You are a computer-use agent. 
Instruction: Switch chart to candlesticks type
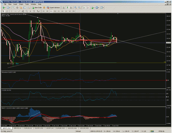point(67,8)
